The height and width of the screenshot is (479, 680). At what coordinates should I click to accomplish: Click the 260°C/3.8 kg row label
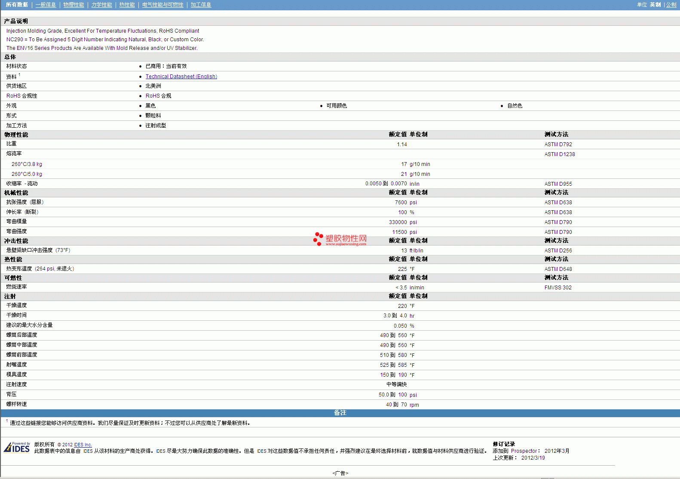[x=27, y=164]
